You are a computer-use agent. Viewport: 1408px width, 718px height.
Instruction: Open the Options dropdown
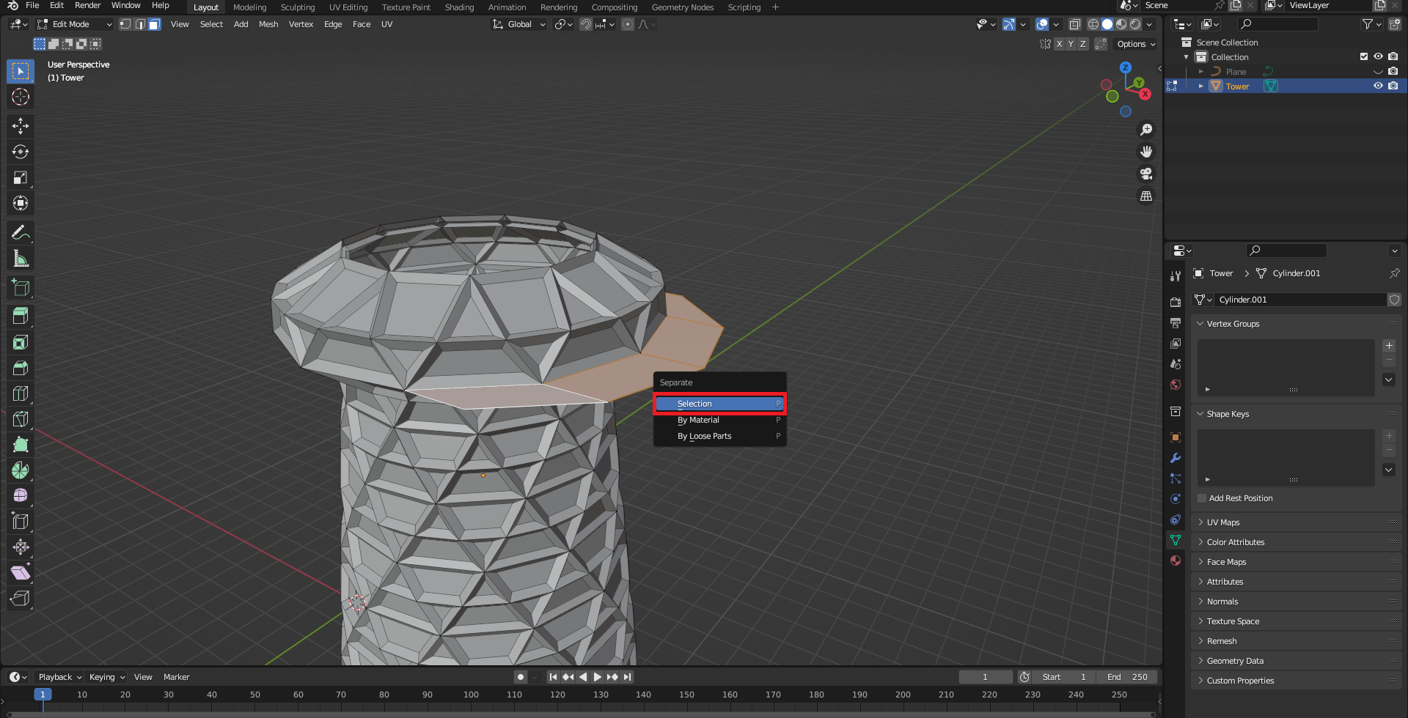pos(1136,44)
